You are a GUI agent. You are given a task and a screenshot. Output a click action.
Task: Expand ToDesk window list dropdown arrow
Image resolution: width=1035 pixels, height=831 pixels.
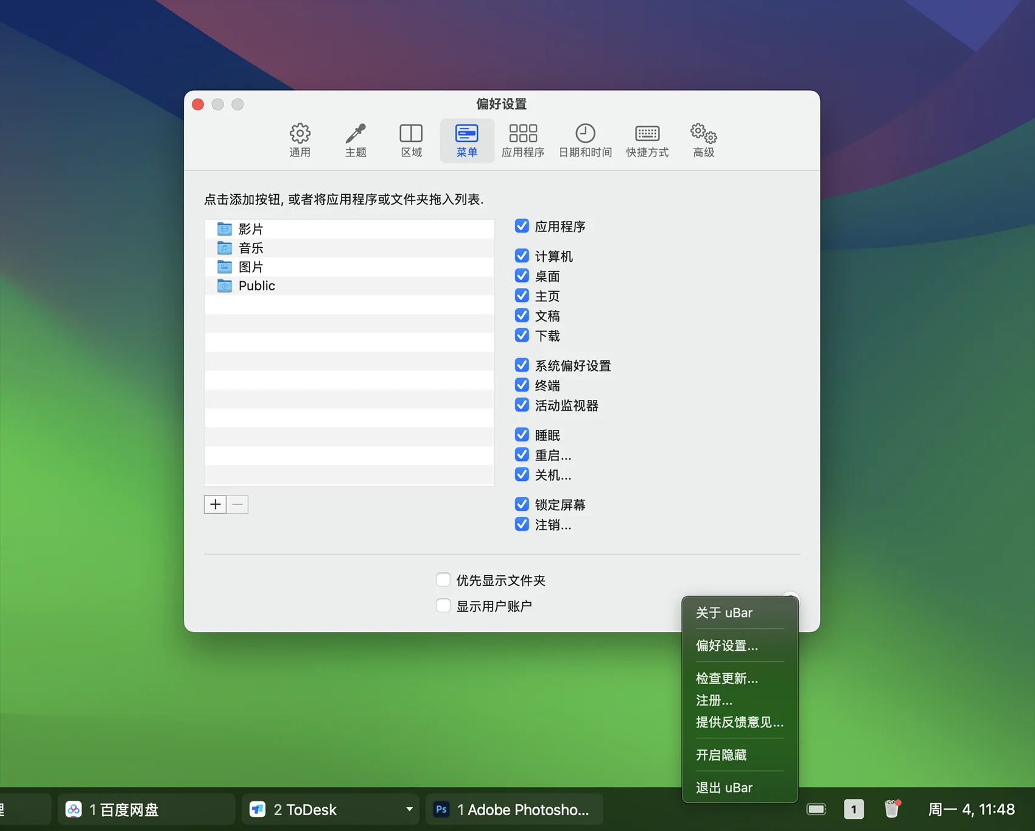coord(409,810)
